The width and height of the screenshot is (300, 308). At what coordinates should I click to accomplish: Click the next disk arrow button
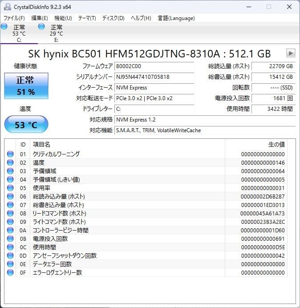coord(291,53)
